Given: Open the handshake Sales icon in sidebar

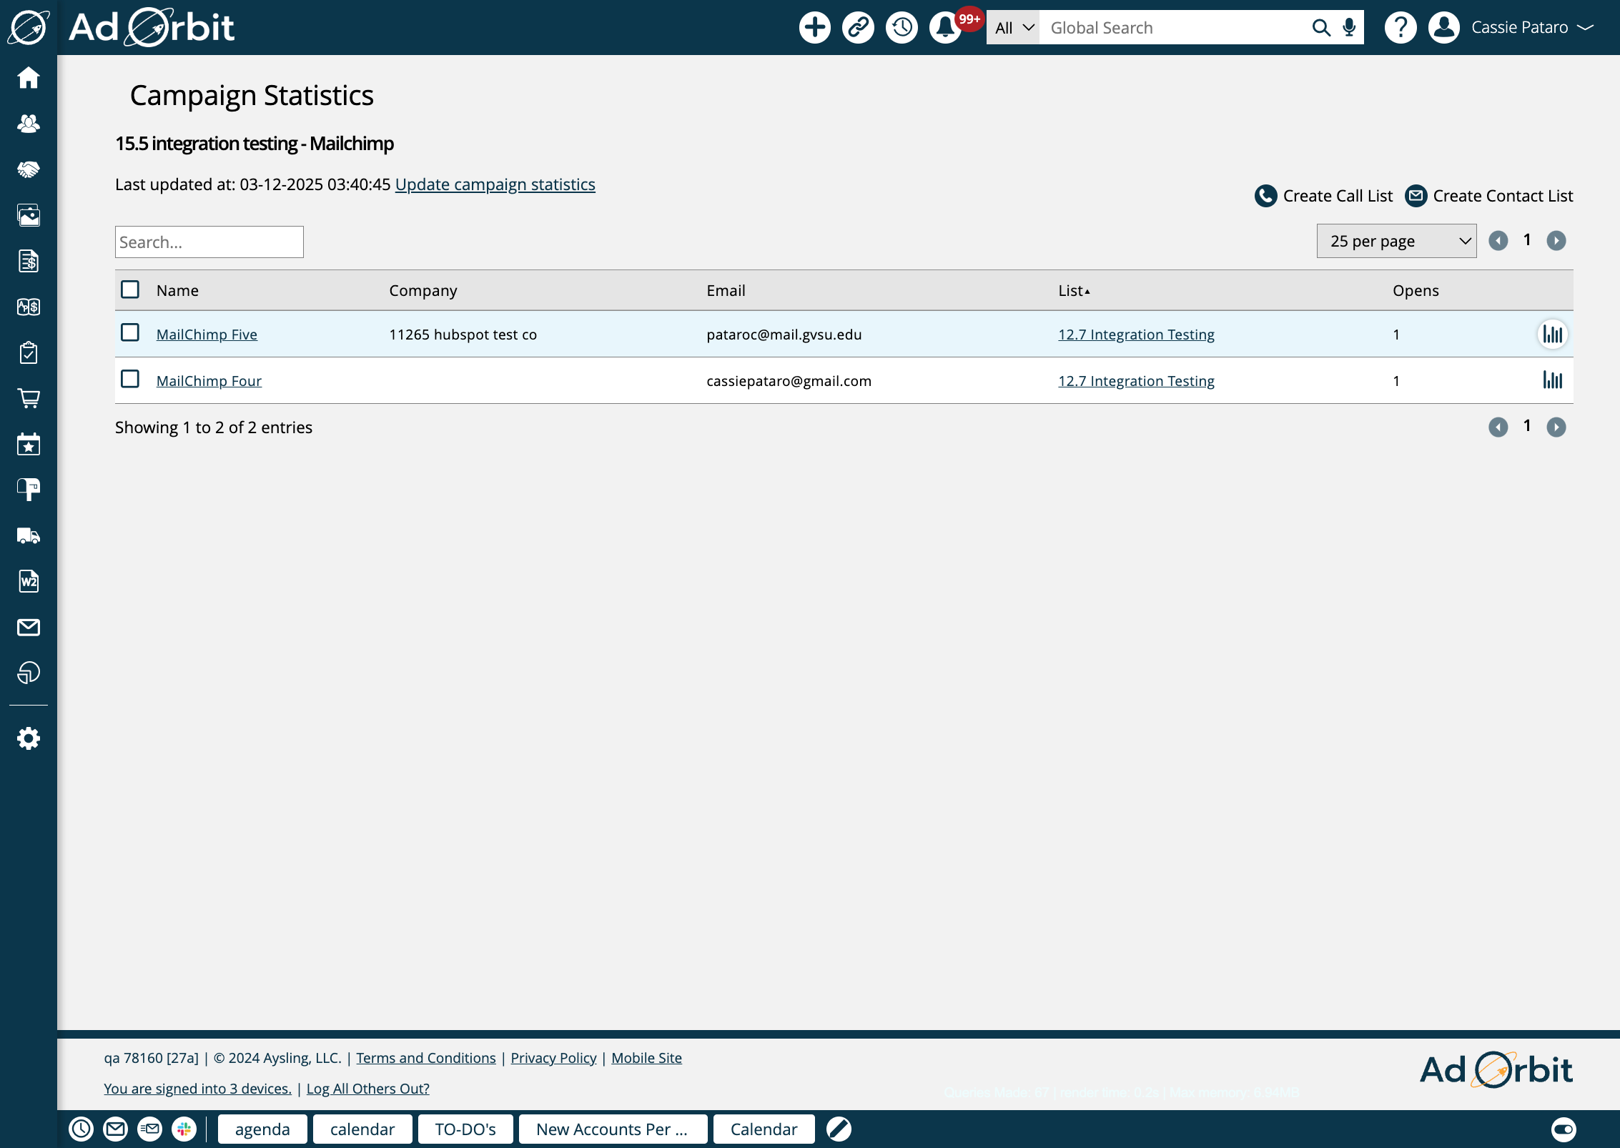Looking at the screenshot, I should click(x=29, y=169).
